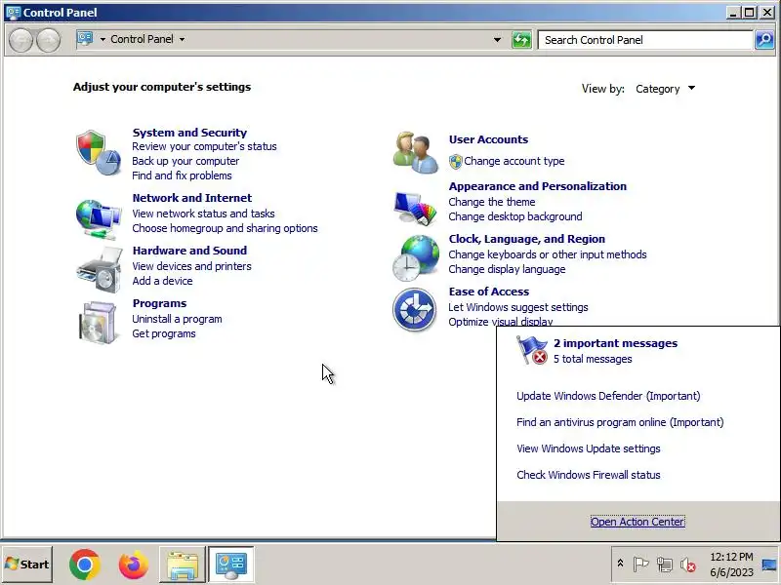Image resolution: width=781 pixels, height=585 pixels.
Task: Click the search magnifier button
Action: [x=764, y=40]
